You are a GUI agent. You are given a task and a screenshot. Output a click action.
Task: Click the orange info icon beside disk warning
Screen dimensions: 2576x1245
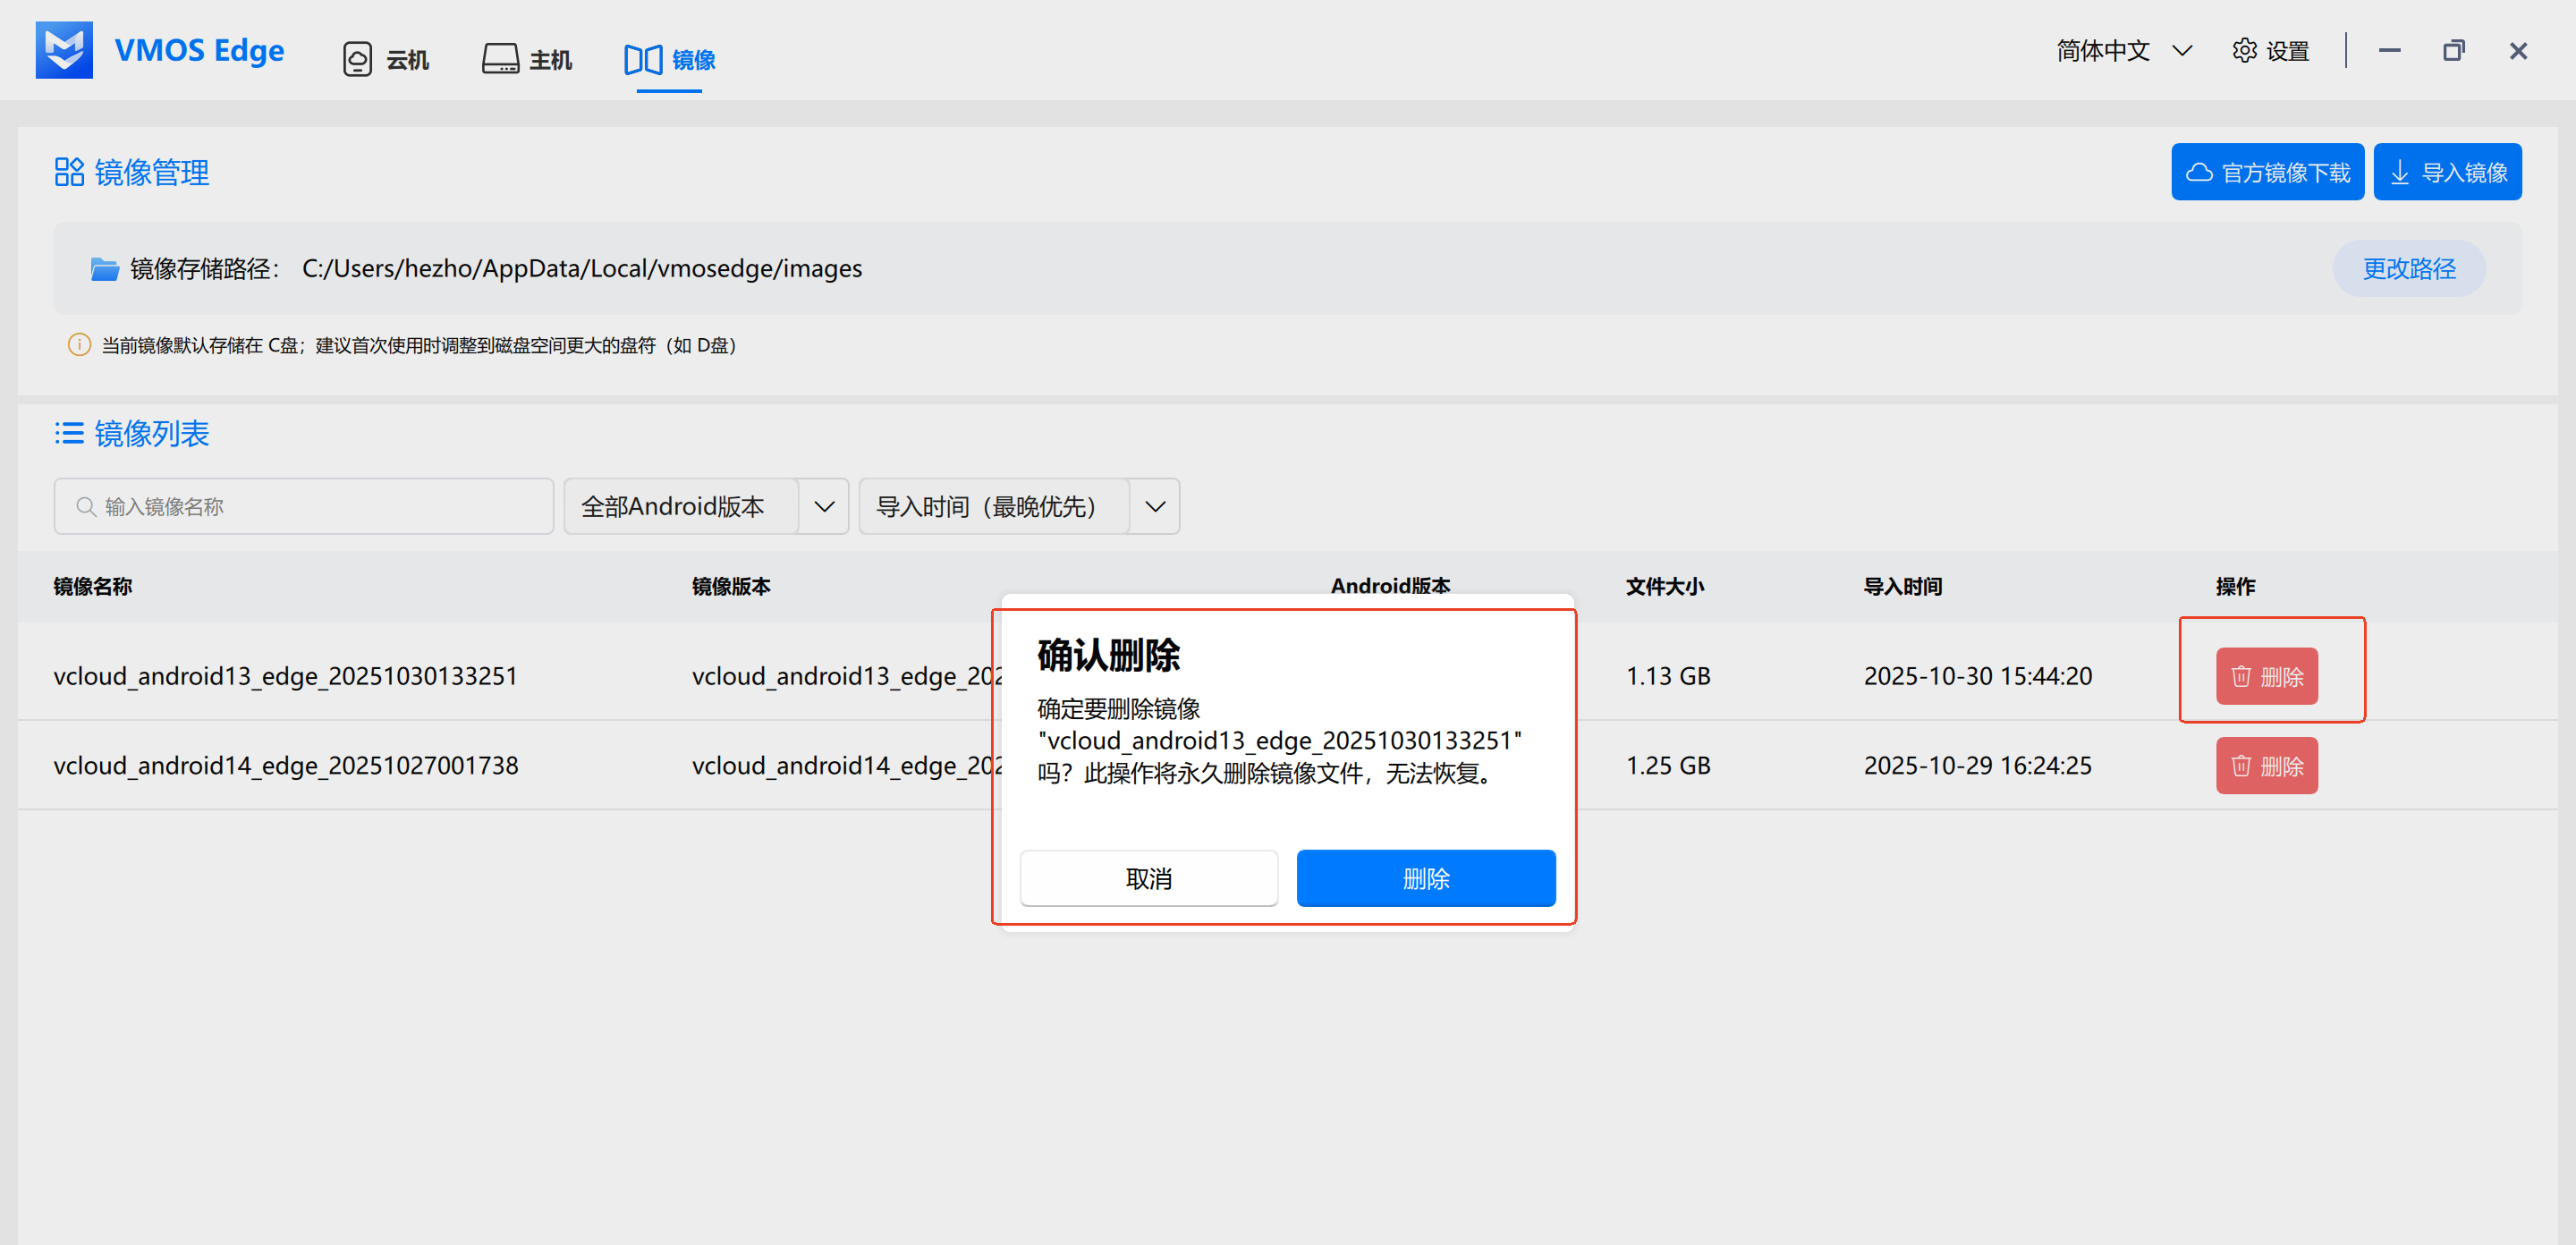point(79,345)
